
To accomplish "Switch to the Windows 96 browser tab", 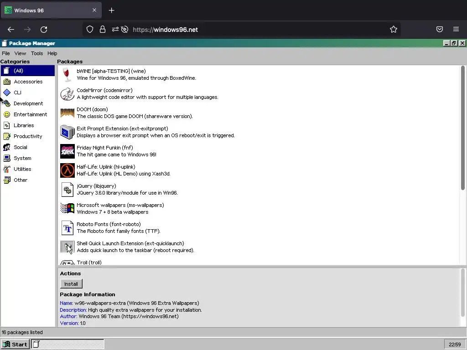I will [x=51, y=10].
